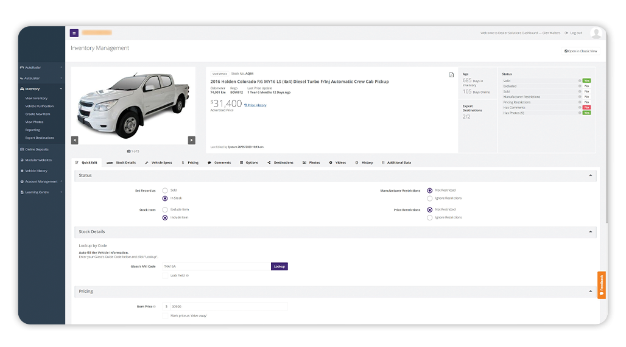
Task: Click the Vehicle History sidebar icon
Action: click(22, 171)
